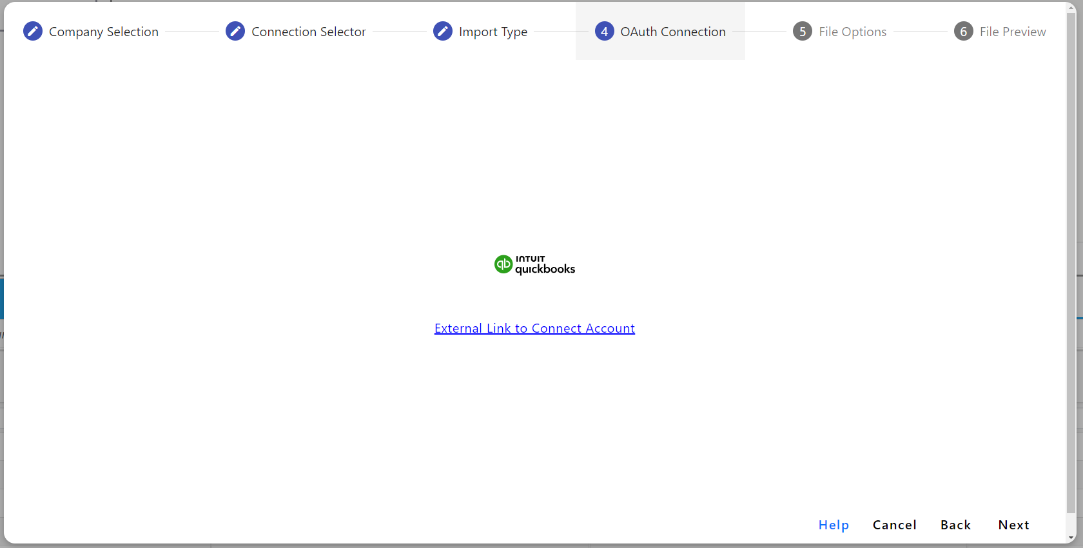Go to the Company Selection step label
Image resolution: width=1083 pixels, height=548 pixels.
click(x=103, y=32)
